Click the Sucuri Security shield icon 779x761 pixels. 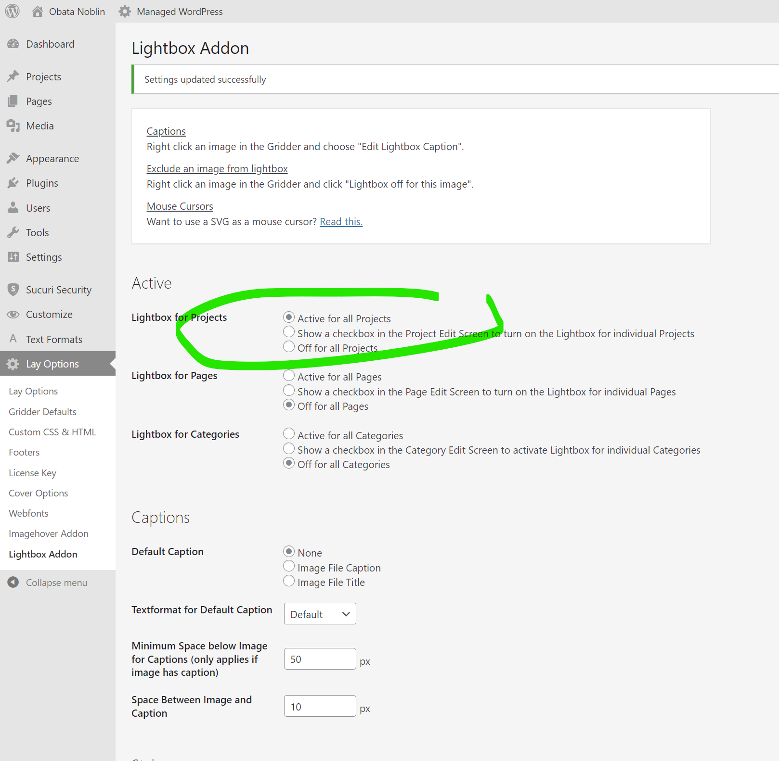pos(13,290)
